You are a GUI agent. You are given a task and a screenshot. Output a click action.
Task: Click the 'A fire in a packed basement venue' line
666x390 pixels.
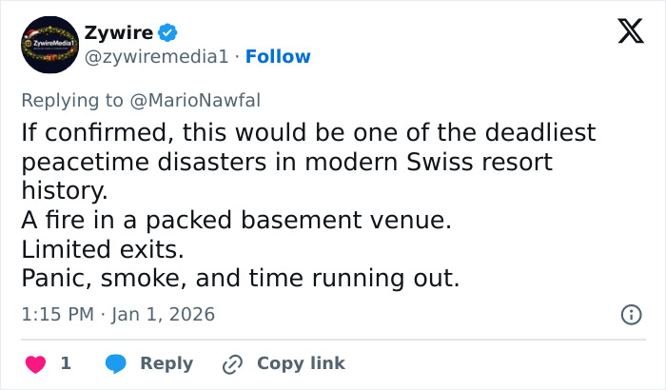235,221
